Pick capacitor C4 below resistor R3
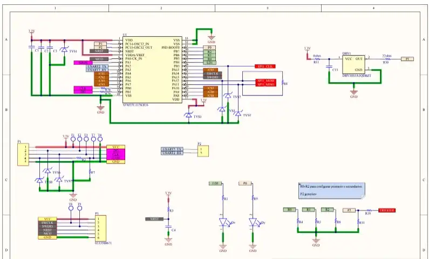Screen dimensions: 429x259 pyautogui.click(x=168, y=229)
